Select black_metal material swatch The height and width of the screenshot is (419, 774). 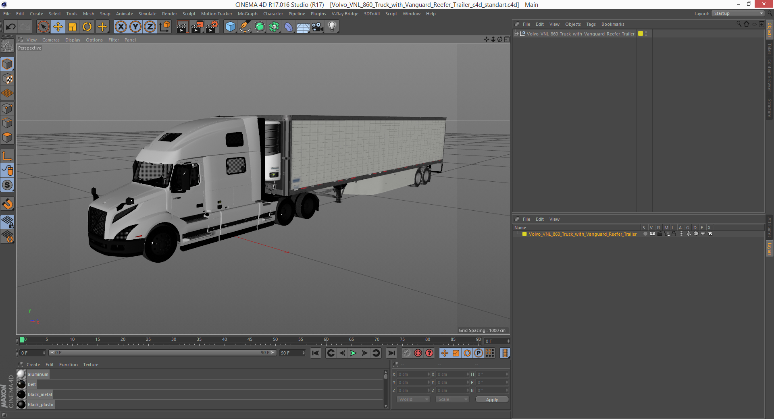pyautogui.click(x=21, y=394)
